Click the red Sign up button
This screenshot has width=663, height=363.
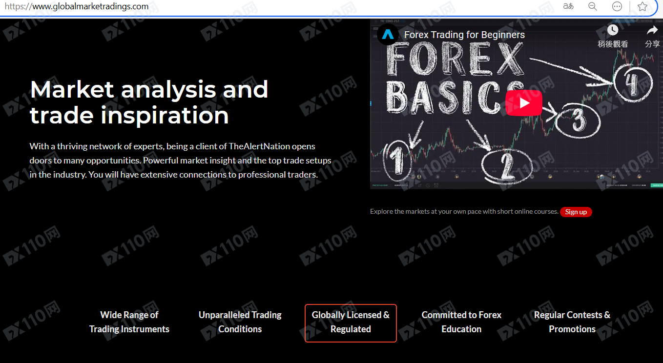576,212
